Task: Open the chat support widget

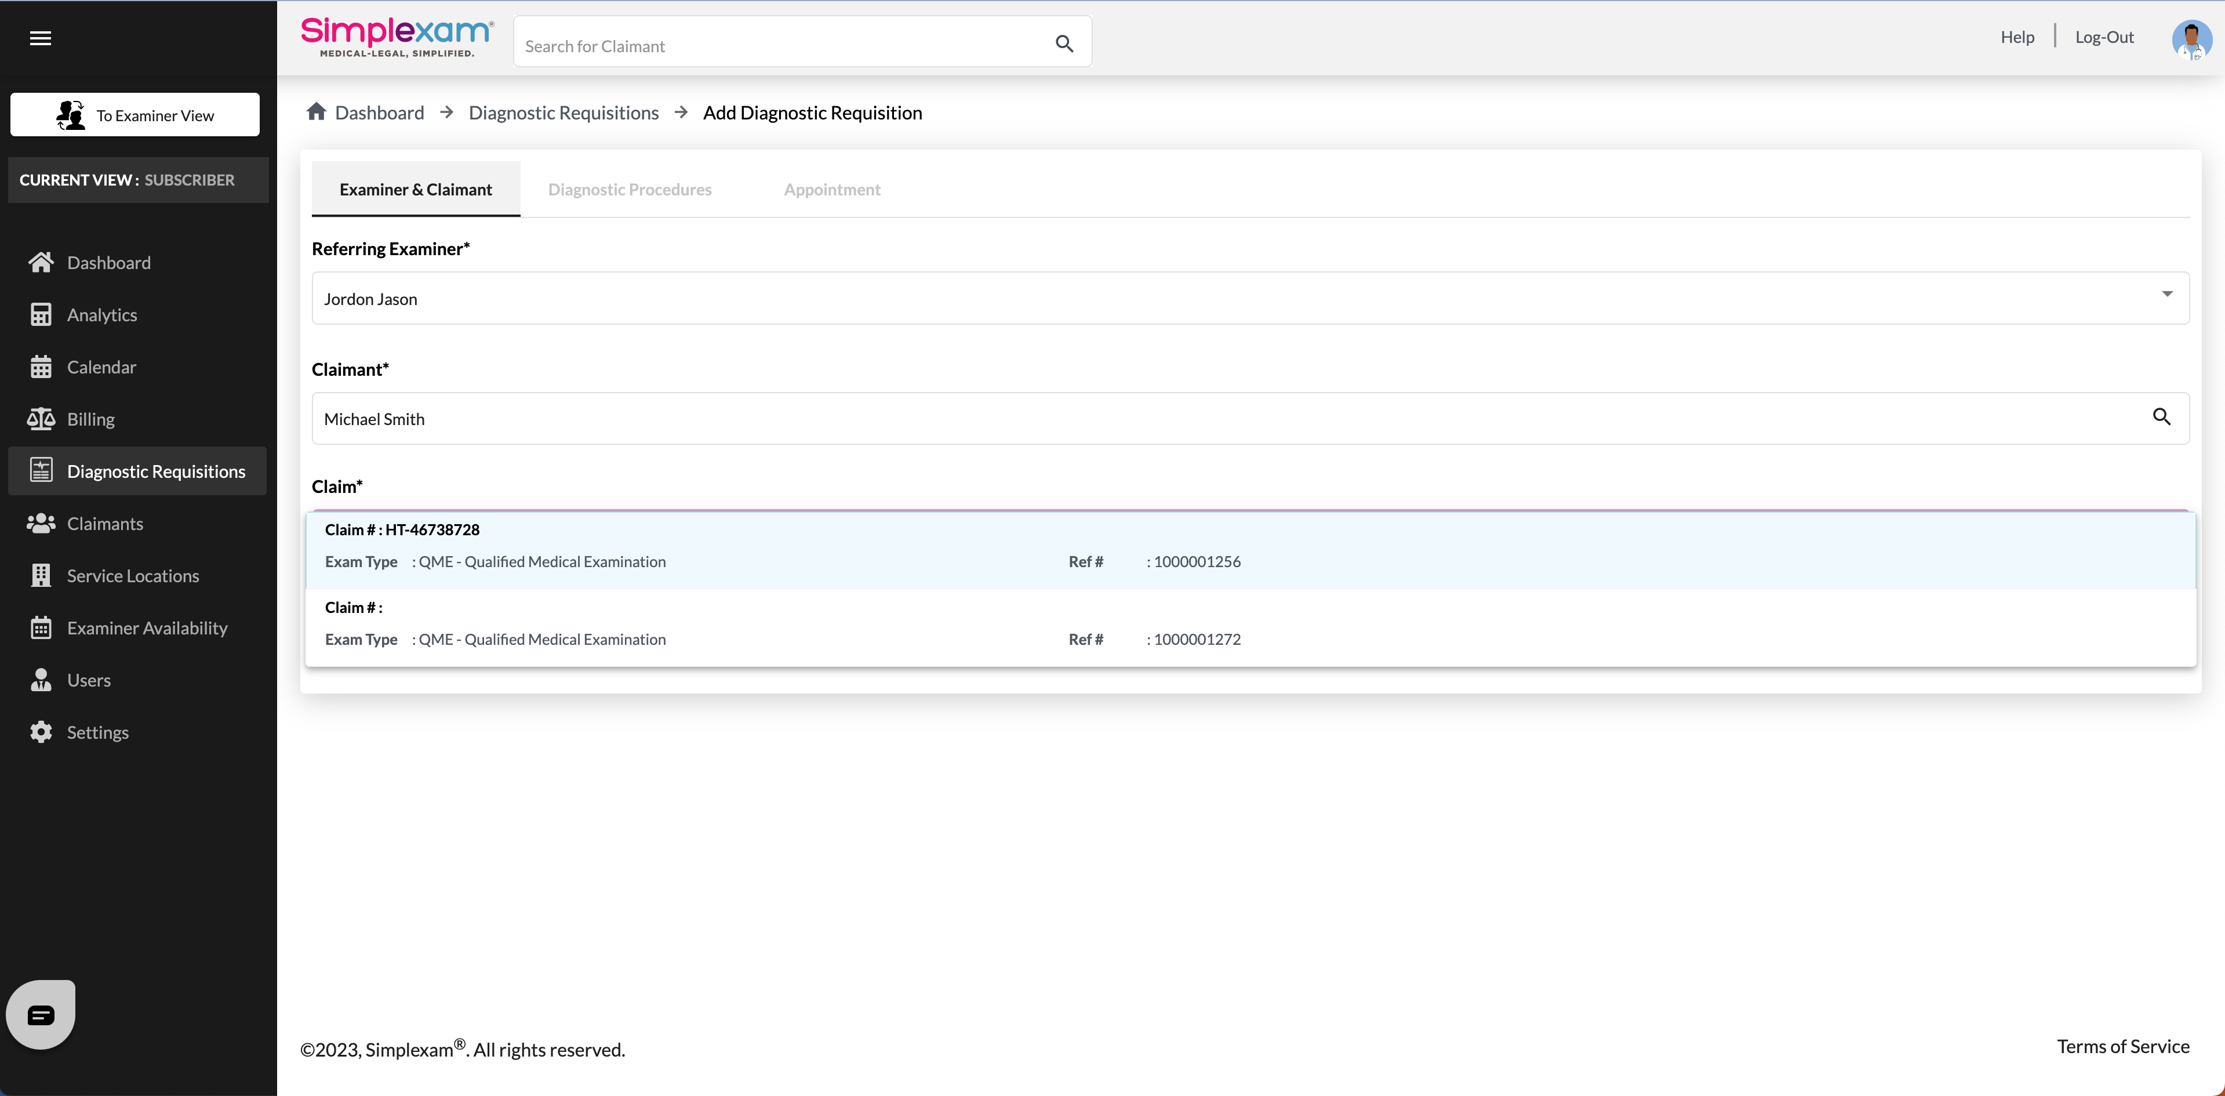Action: click(x=41, y=1015)
